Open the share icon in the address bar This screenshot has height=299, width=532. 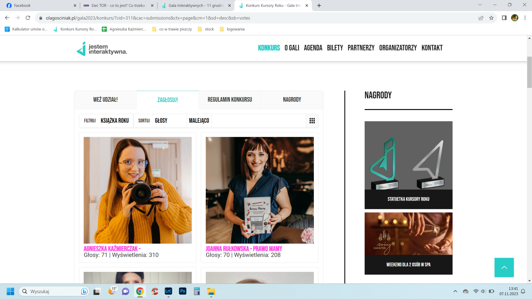[x=481, y=18]
